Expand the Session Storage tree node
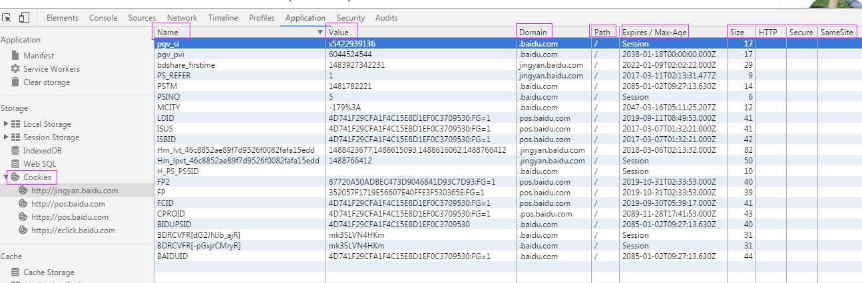This screenshot has height=283, width=862. (x=6, y=138)
